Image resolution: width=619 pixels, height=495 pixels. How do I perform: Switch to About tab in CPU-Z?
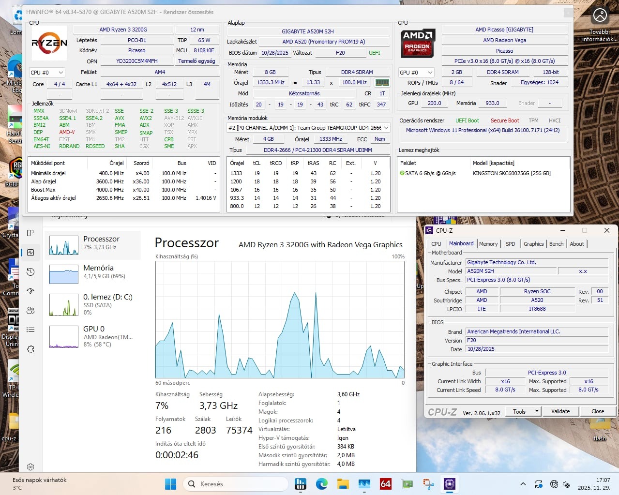tap(577, 244)
